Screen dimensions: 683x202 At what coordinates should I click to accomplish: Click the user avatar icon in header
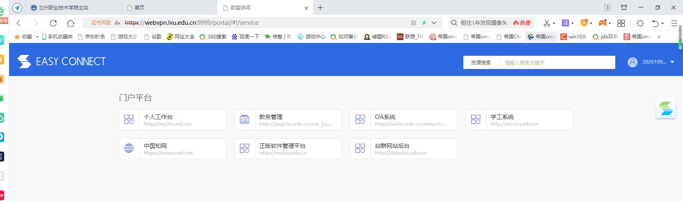pyautogui.click(x=633, y=62)
